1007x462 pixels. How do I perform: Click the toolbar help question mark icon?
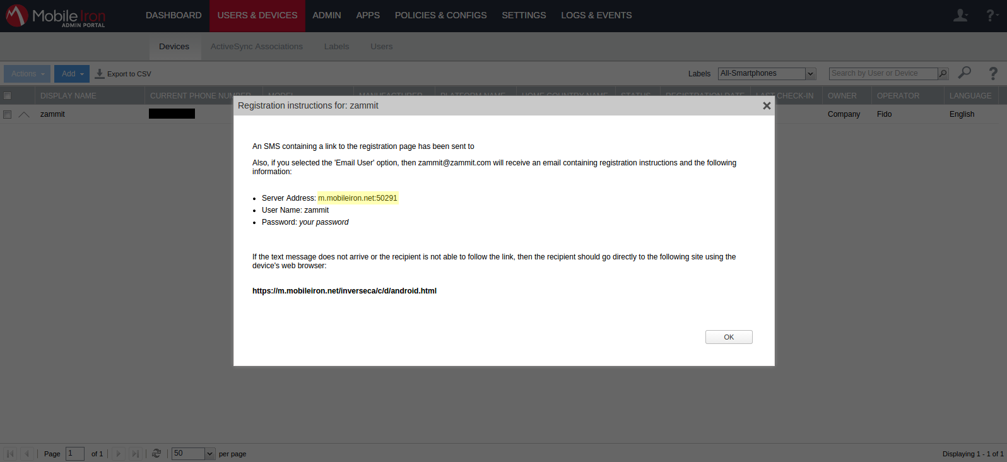pyautogui.click(x=993, y=73)
